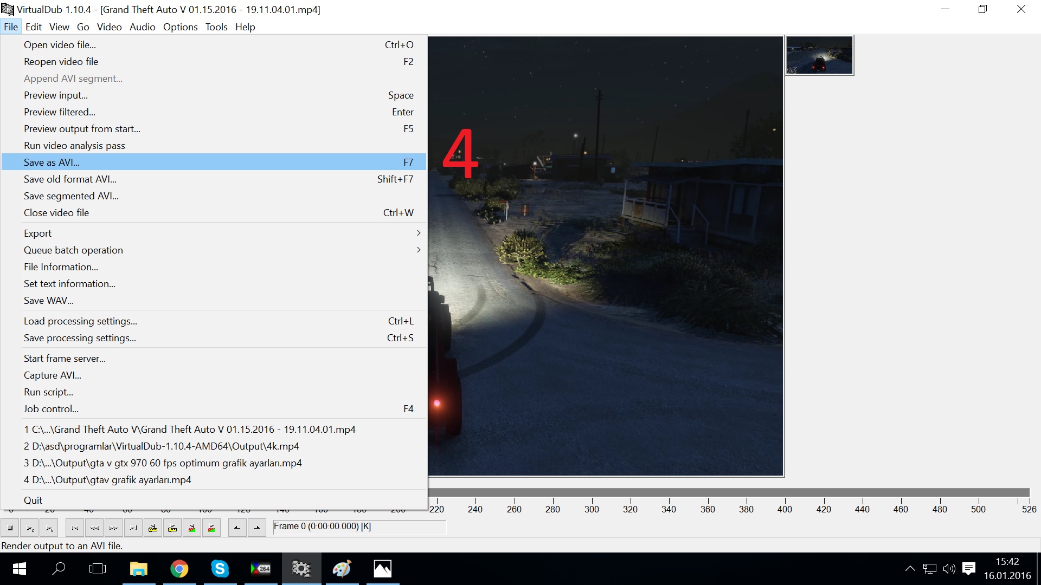The width and height of the screenshot is (1041, 585).
Task: Jump to start of video
Action: click(75, 528)
